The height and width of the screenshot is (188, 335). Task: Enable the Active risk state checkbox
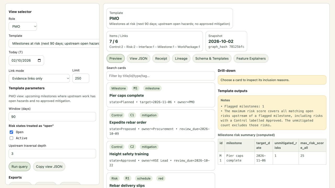[x=11, y=138]
